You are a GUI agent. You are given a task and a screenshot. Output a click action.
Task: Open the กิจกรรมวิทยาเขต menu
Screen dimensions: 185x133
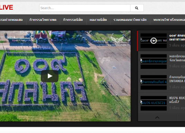(x=43, y=20)
